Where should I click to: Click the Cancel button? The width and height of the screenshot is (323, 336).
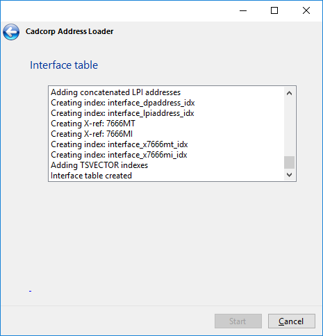(292, 321)
